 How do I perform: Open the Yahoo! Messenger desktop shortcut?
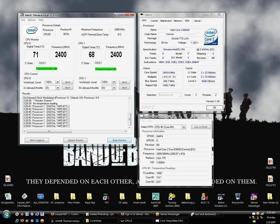pyautogui.click(x=254, y=196)
